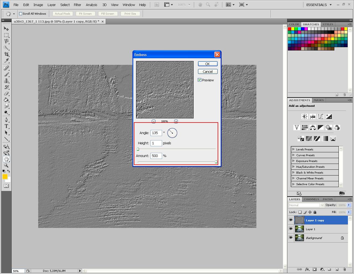Viewport: 354px width, 274px height.
Task: Expand the Levels Presets list
Action: point(293,149)
